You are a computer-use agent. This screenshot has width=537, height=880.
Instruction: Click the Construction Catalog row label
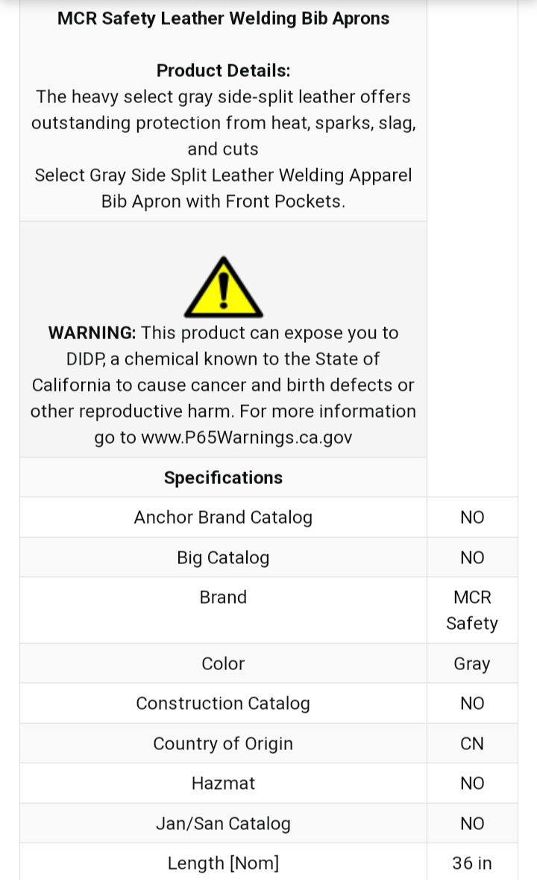pyautogui.click(x=223, y=704)
